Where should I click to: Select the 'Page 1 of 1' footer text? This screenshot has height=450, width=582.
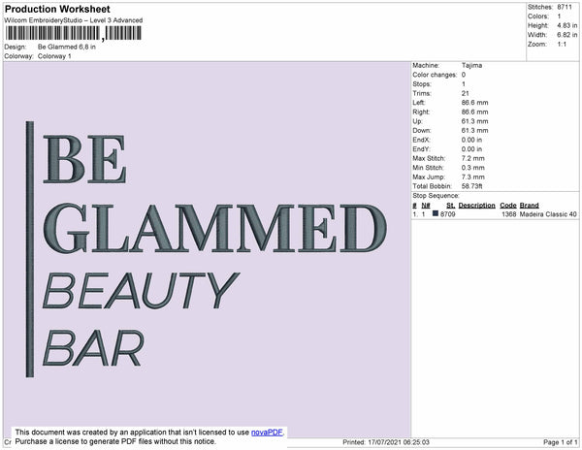point(561,442)
